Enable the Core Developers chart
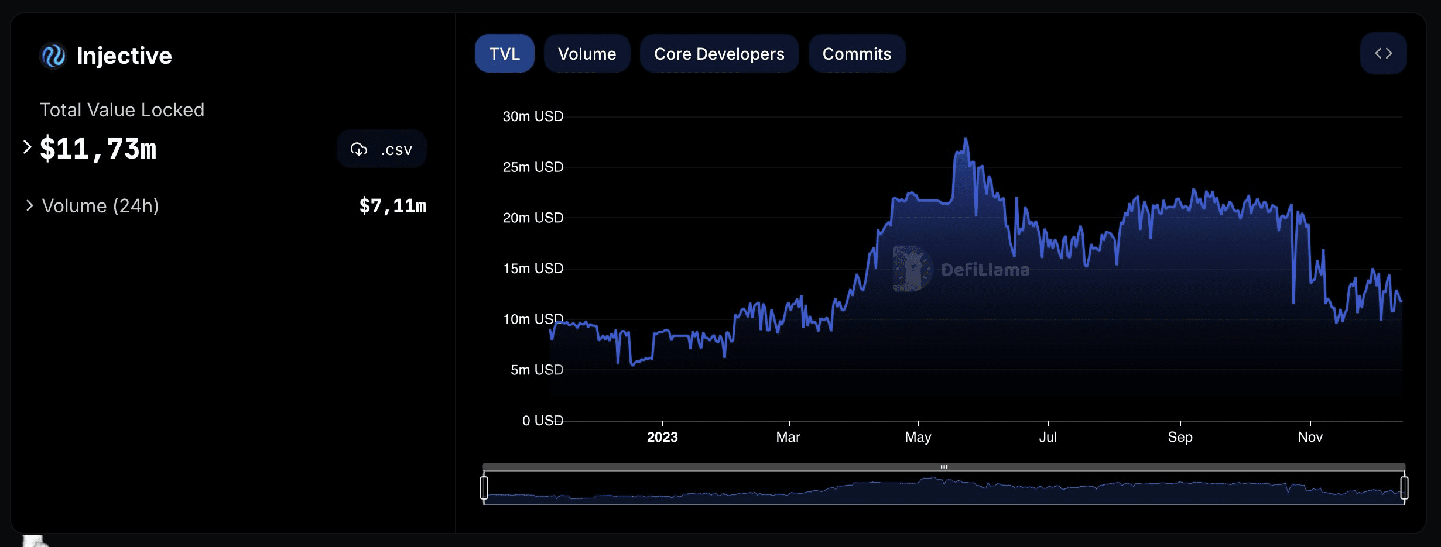The height and width of the screenshot is (547, 1441). click(x=718, y=54)
